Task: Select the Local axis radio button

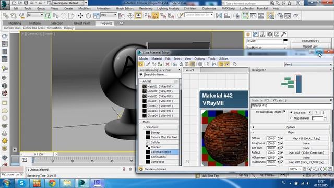Action: pyautogui.click(x=291, y=112)
